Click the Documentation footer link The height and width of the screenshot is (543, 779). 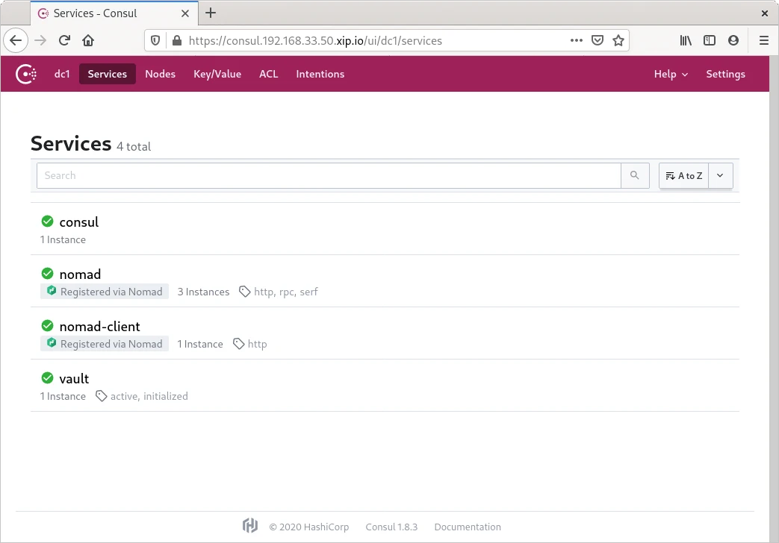click(468, 527)
